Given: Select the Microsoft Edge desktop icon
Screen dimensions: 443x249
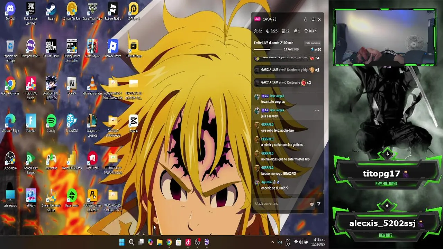Looking at the screenshot, I should [10, 123].
